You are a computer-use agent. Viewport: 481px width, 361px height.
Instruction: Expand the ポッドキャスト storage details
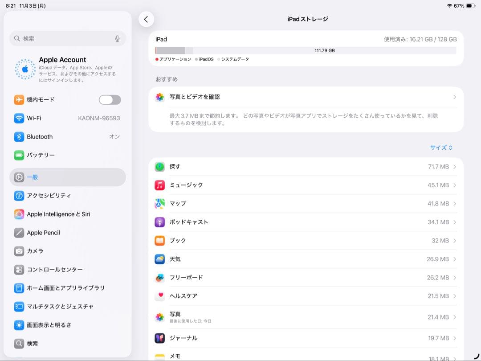pyautogui.click(x=307, y=222)
